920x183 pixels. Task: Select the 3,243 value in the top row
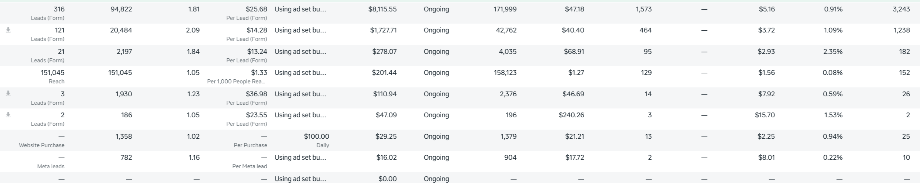(901, 9)
